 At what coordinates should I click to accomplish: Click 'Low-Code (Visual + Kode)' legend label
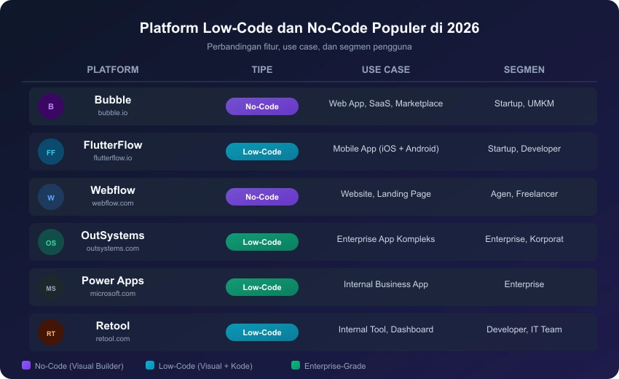pos(205,366)
